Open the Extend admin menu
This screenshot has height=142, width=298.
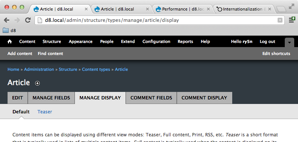tap(128, 41)
